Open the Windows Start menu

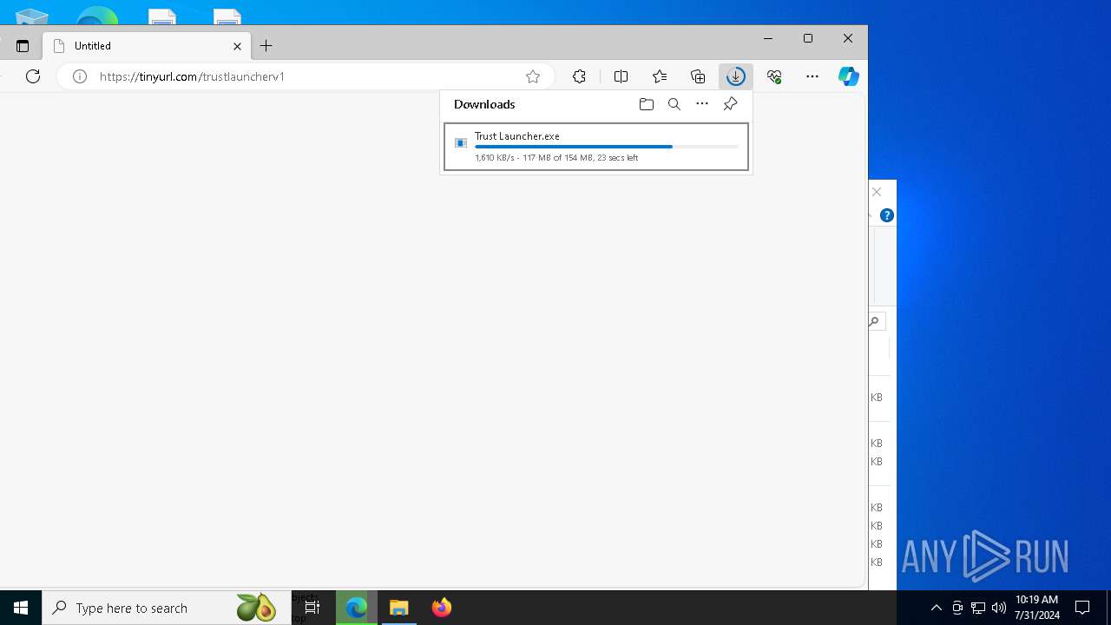click(x=21, y=608)
